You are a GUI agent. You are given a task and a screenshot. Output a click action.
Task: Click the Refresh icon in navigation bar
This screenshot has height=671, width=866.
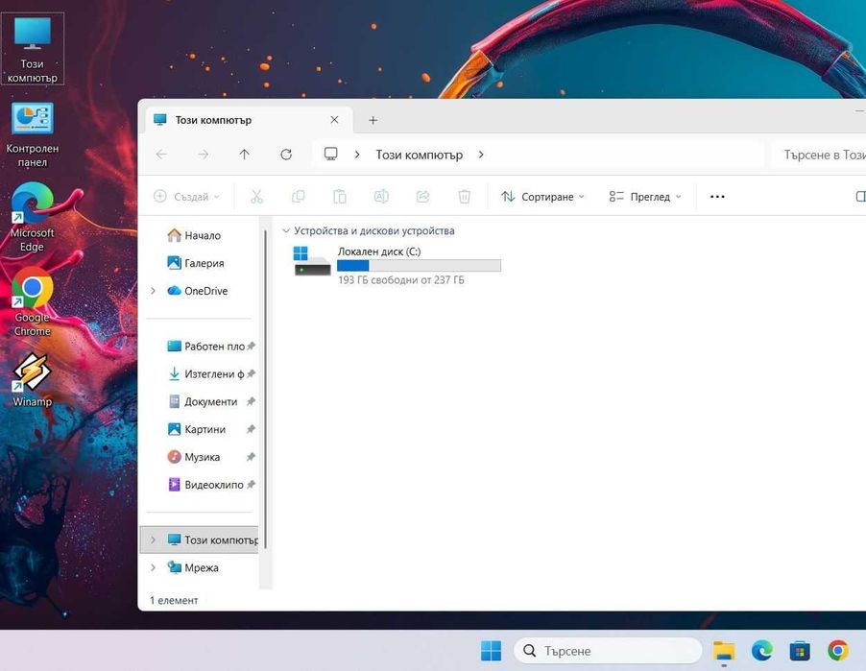286,155
